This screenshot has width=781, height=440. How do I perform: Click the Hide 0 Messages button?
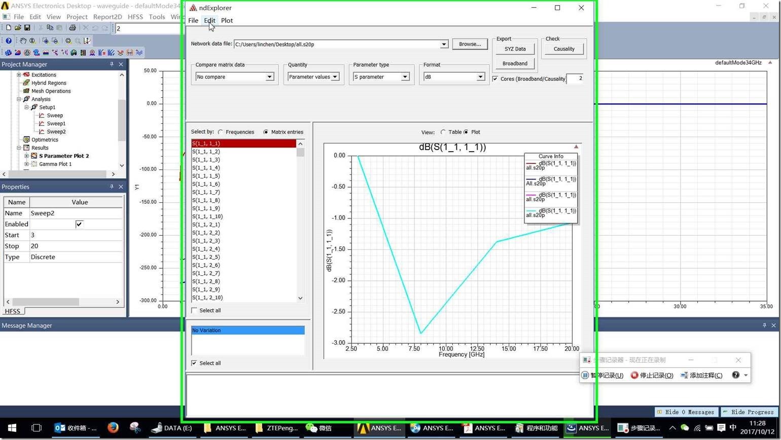click(687, 412)
